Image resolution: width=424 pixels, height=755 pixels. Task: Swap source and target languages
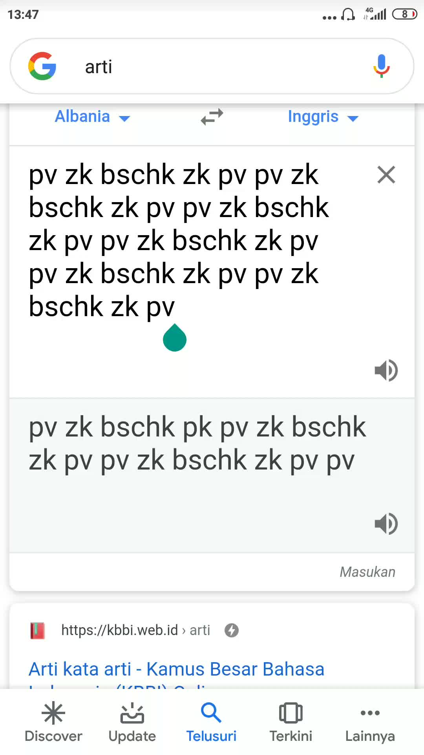pyautogui.click(x=212, y=117)
